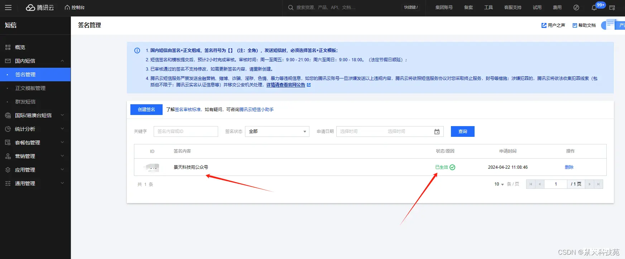Open 帮助文档 help docs
Screen dimensions: 625x259
click(x=584, y=25)
